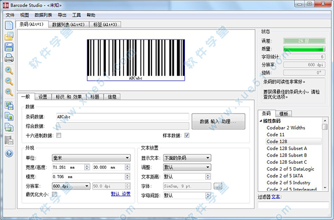Select Code 2 of 5 DataLogic
This screenshot has width=334, height=220.
coord(291,169)
